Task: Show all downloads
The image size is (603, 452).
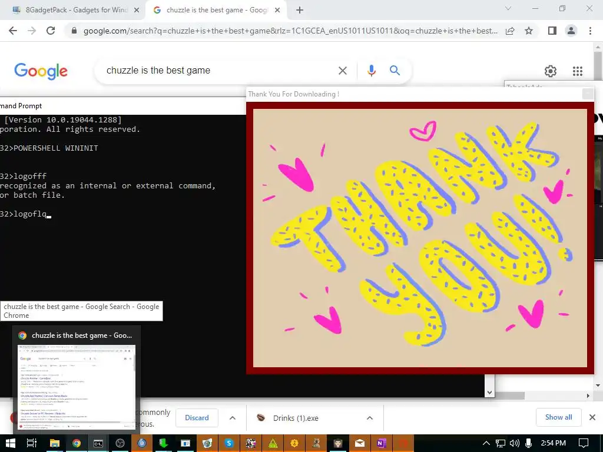Action: pos(558,417)
